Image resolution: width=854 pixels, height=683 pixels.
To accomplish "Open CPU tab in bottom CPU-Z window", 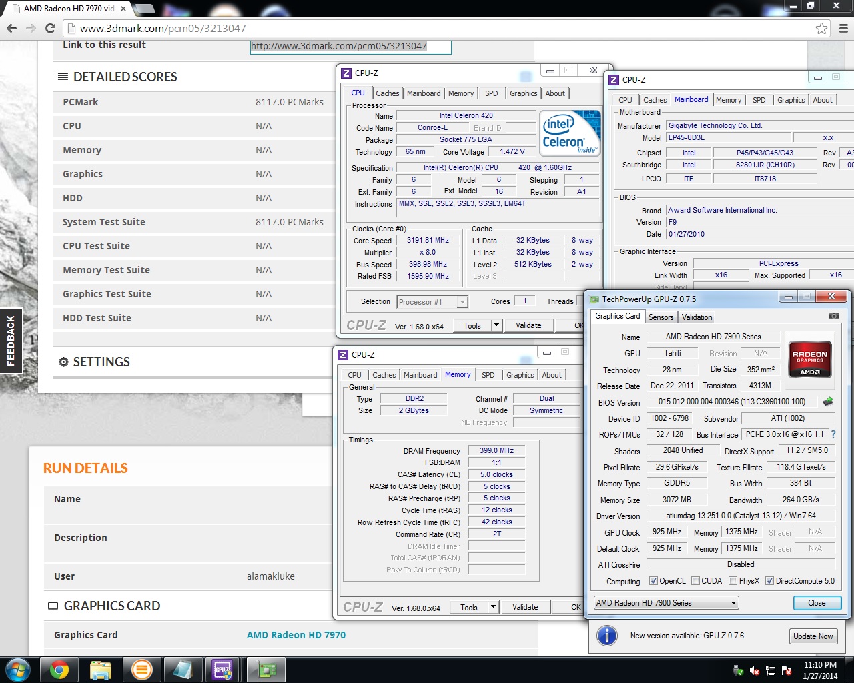I will [x=354, y=375].
